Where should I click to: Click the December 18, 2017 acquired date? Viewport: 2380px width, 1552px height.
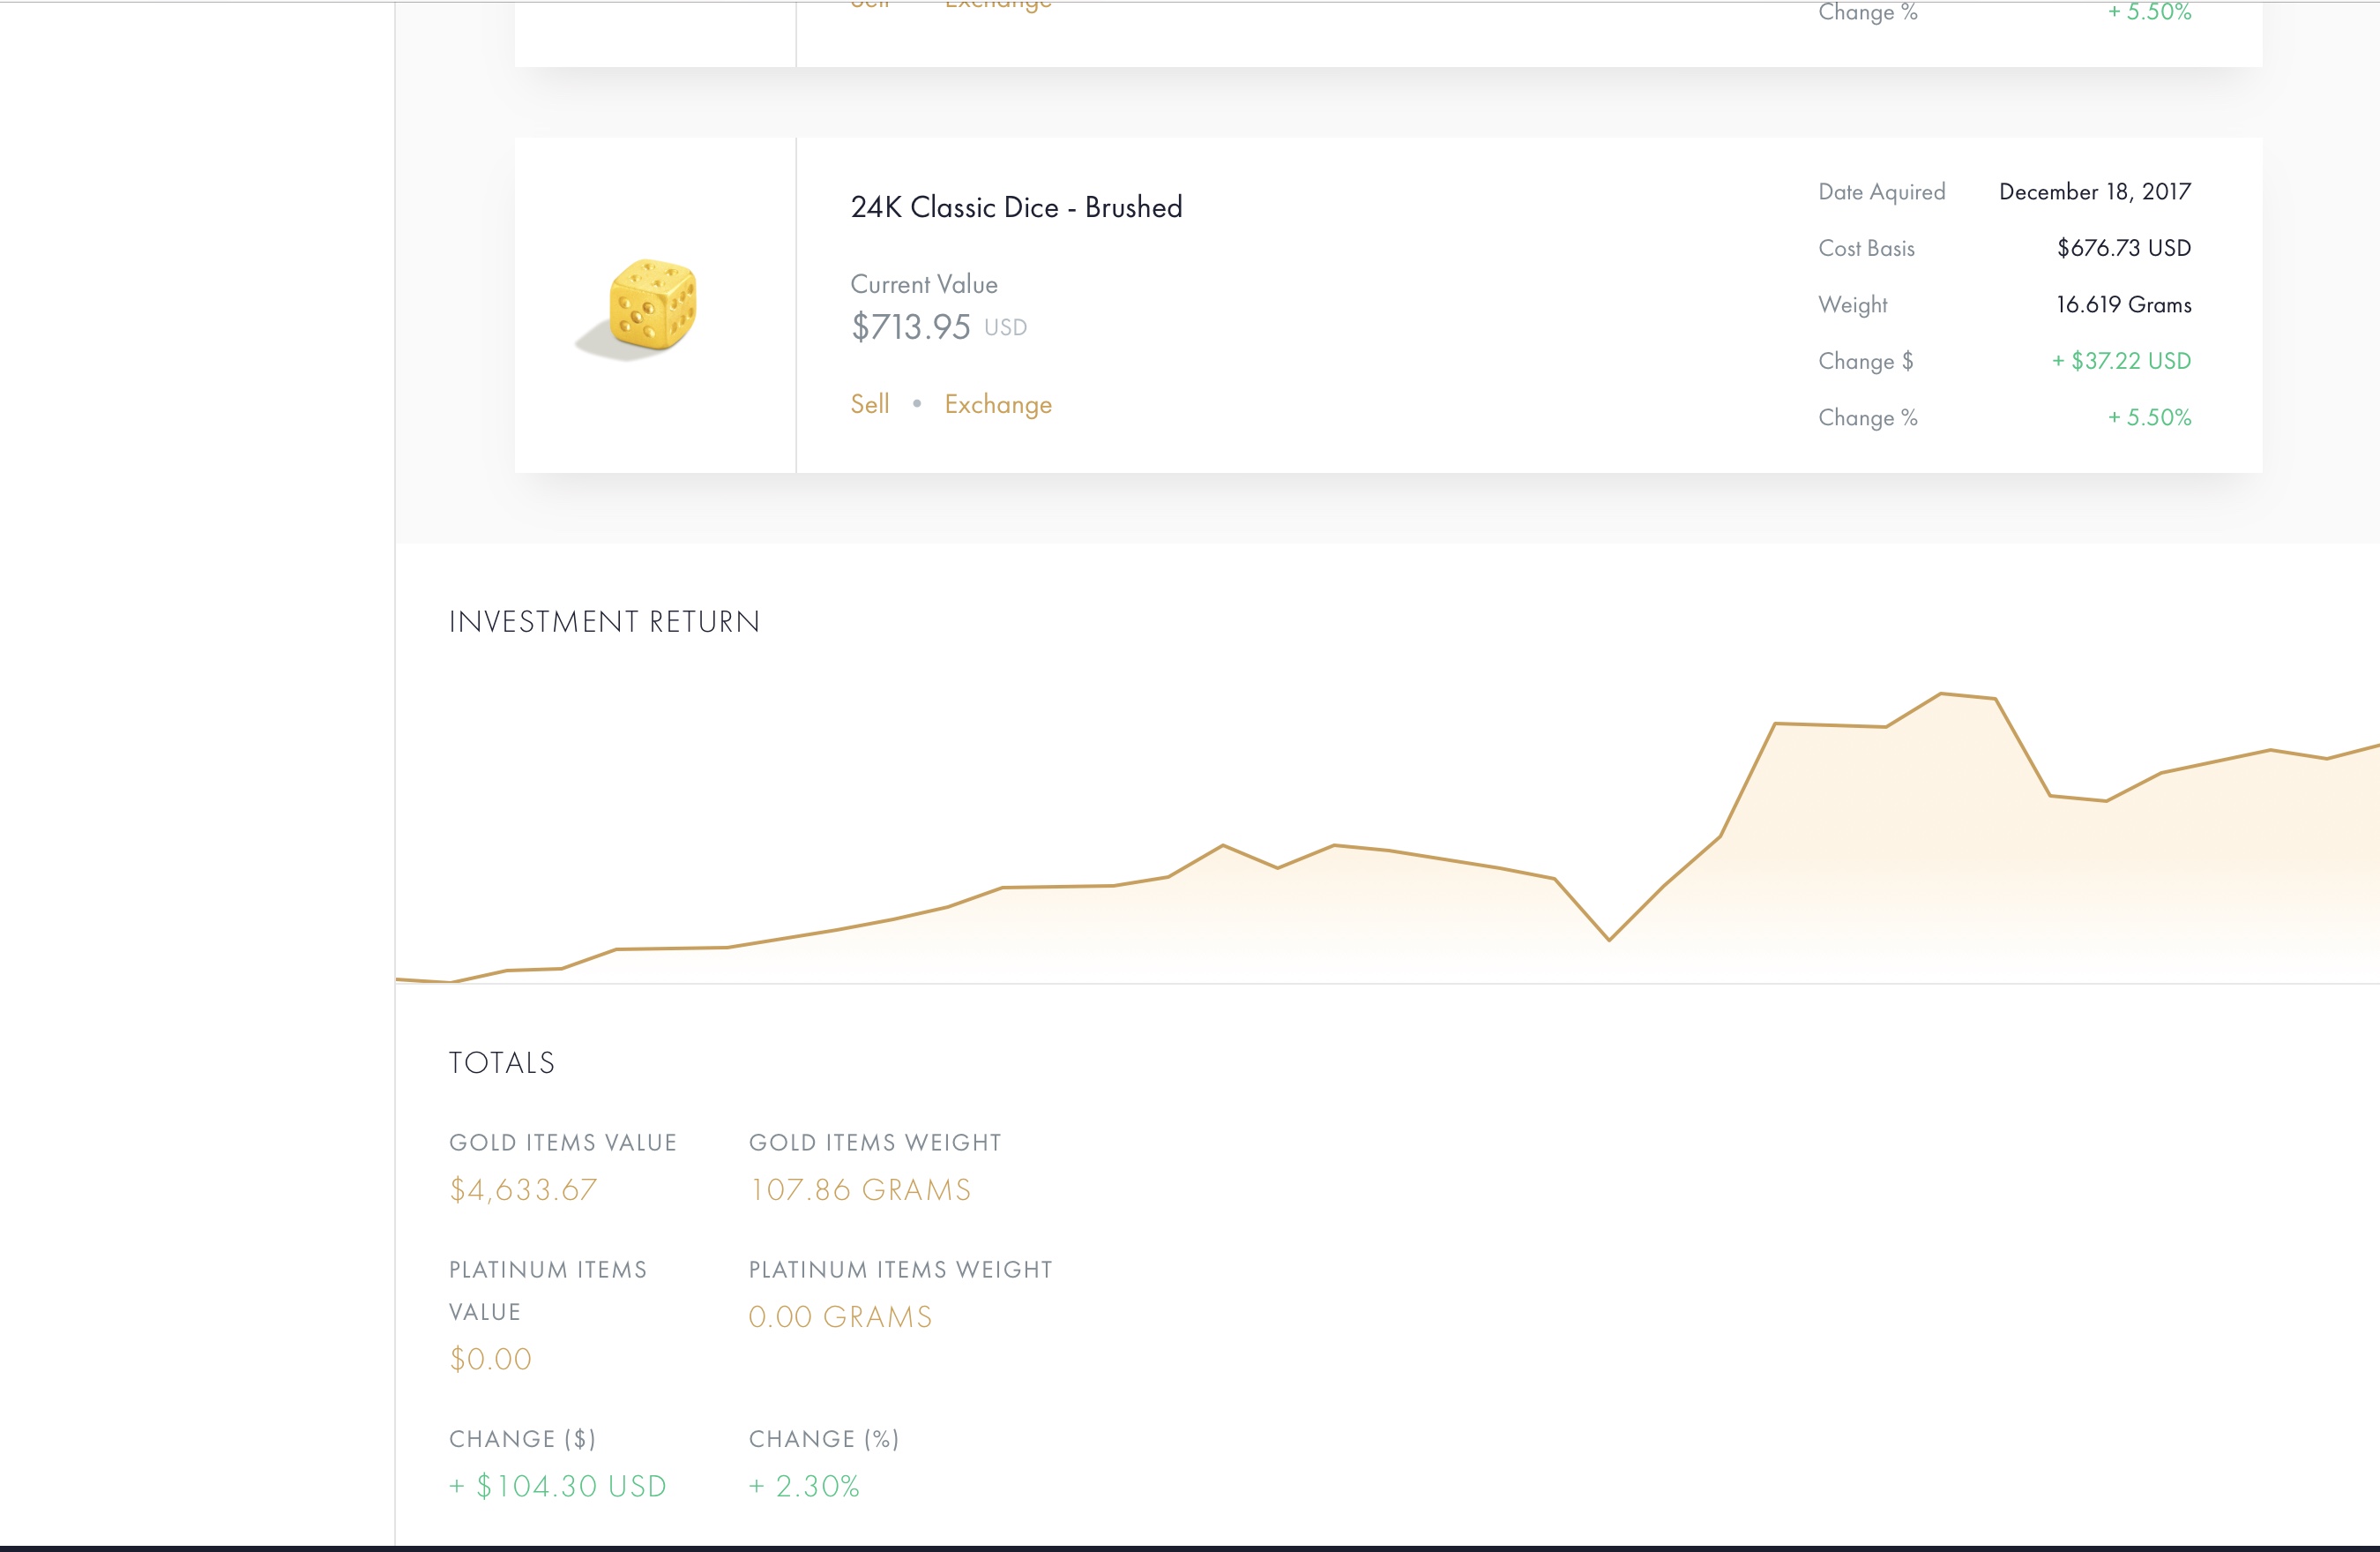(2094, 191)
